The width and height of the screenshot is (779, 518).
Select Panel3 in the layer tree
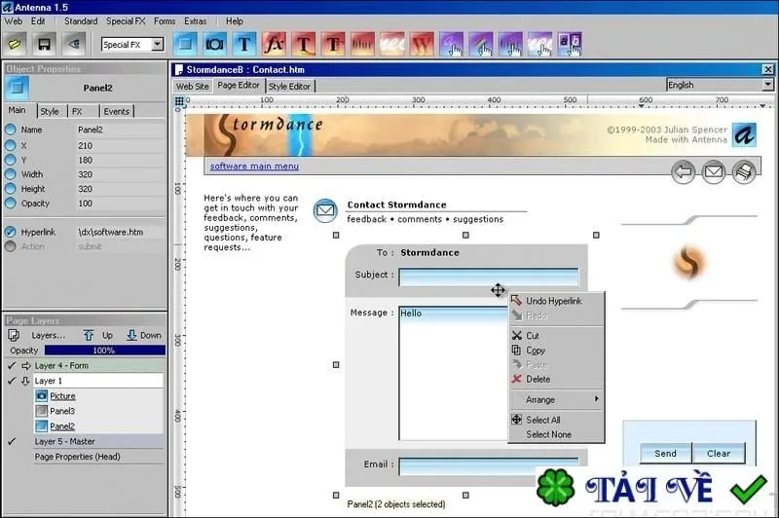(62, 411)
